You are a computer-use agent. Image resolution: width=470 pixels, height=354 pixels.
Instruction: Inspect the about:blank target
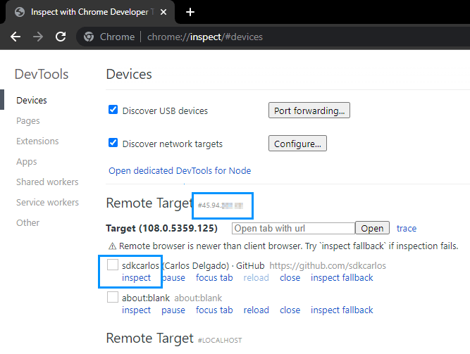[x=136, y=310]
